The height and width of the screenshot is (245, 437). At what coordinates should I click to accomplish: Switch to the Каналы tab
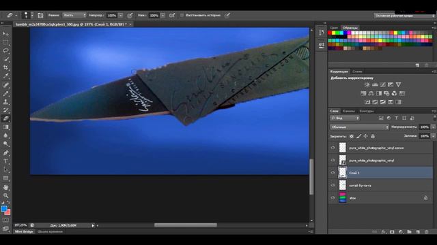tap(349, 111)
